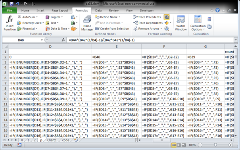
Task: Click the Save icon in Quick Access Toolbar
Action: pos(12,4)
